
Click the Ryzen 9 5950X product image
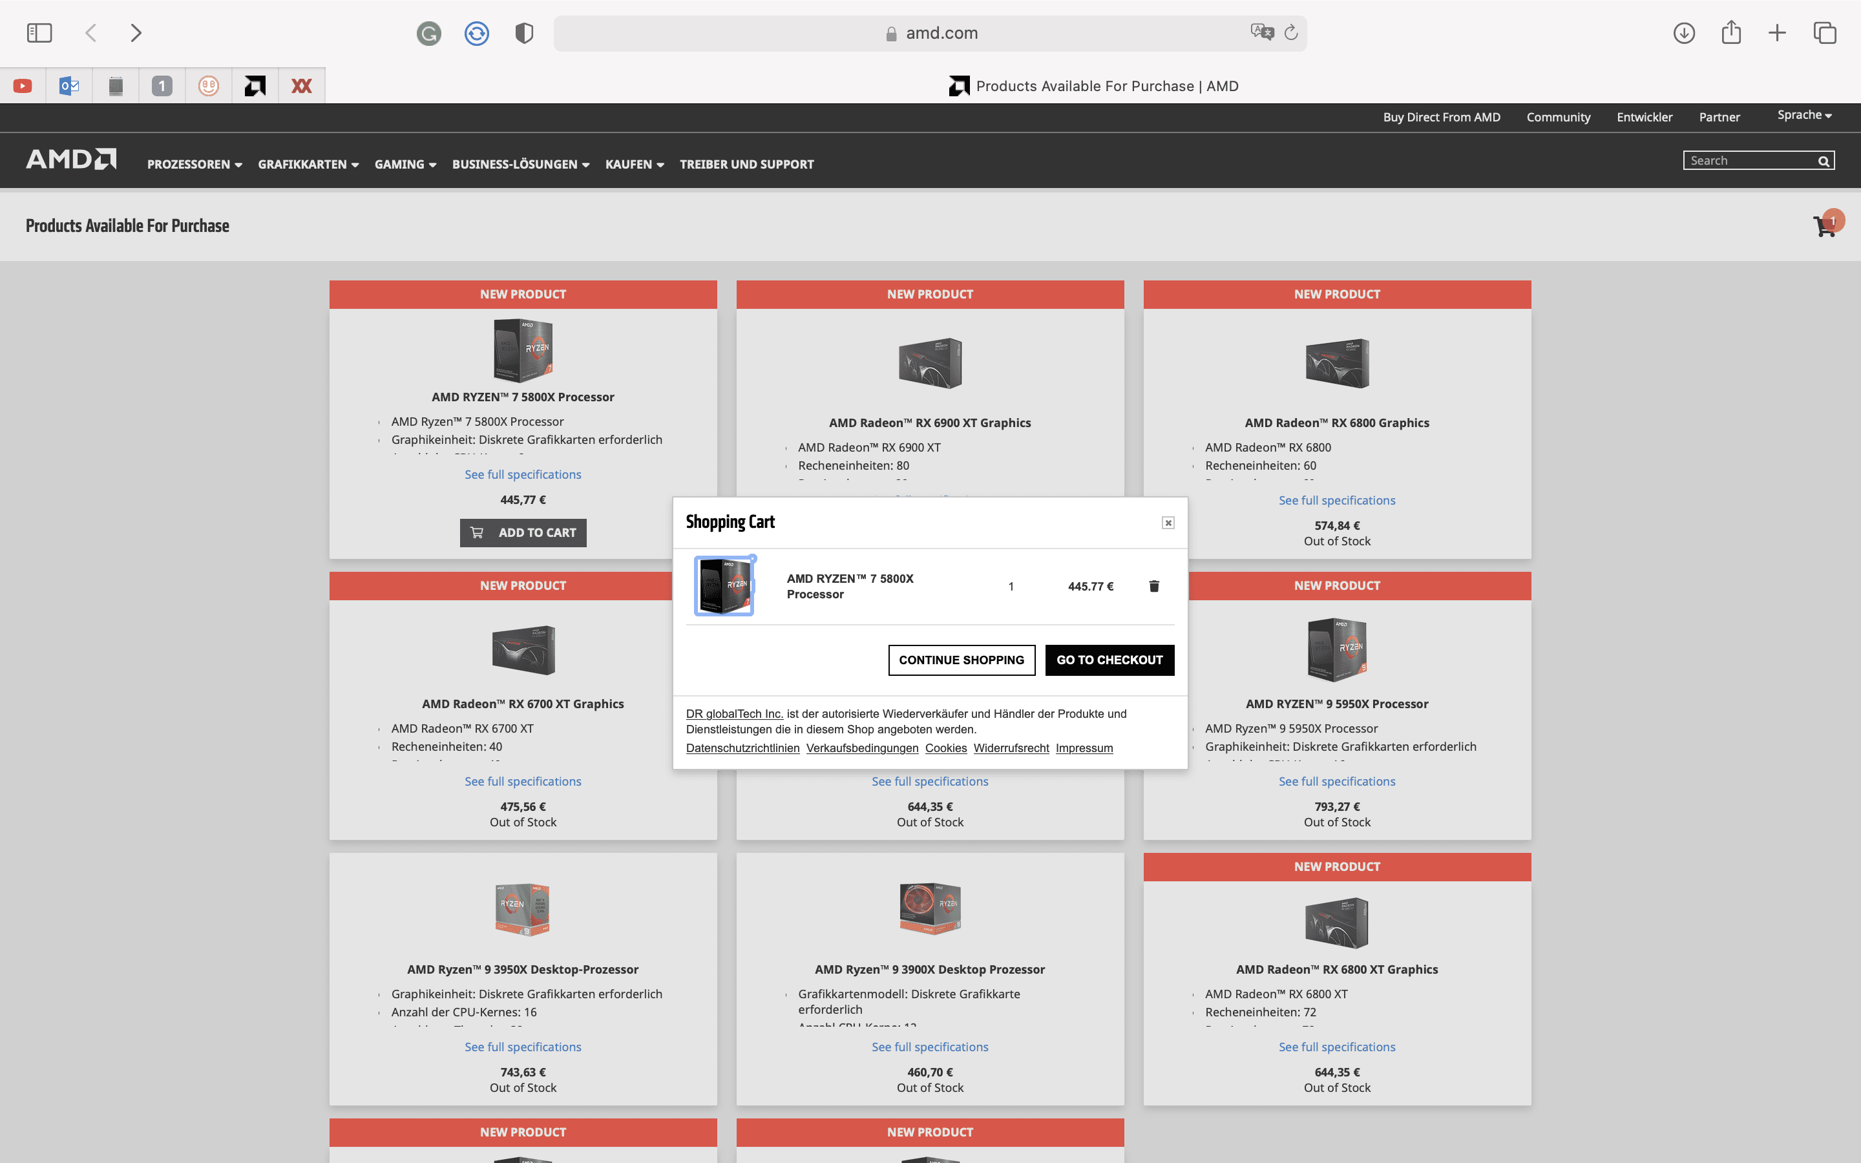click(x=1336, y=649)
